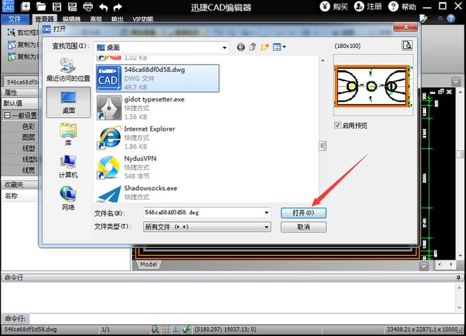
Task: Go up one folder level in the dialog
Action: [x=253, y=47]
